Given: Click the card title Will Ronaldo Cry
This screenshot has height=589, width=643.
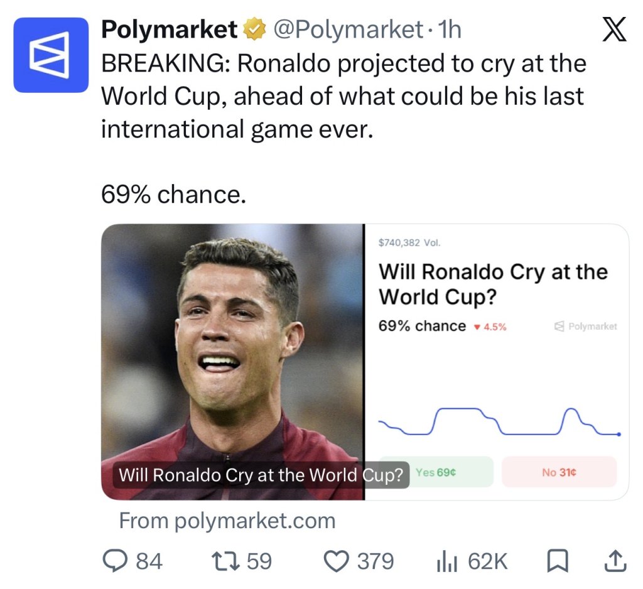Looking at the screenshot, I should point(493,284).
